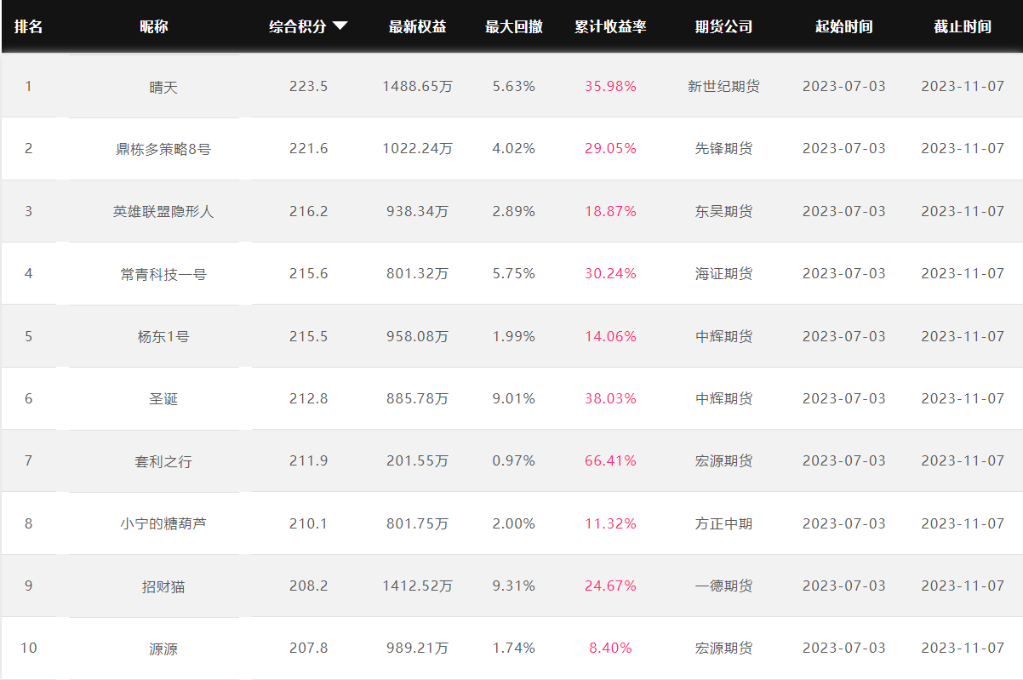The height and width of the screenshot is (680, 1023).
Task: Click the return rate 8.40%
Action: pyautogui.click(x=610, y=648)
